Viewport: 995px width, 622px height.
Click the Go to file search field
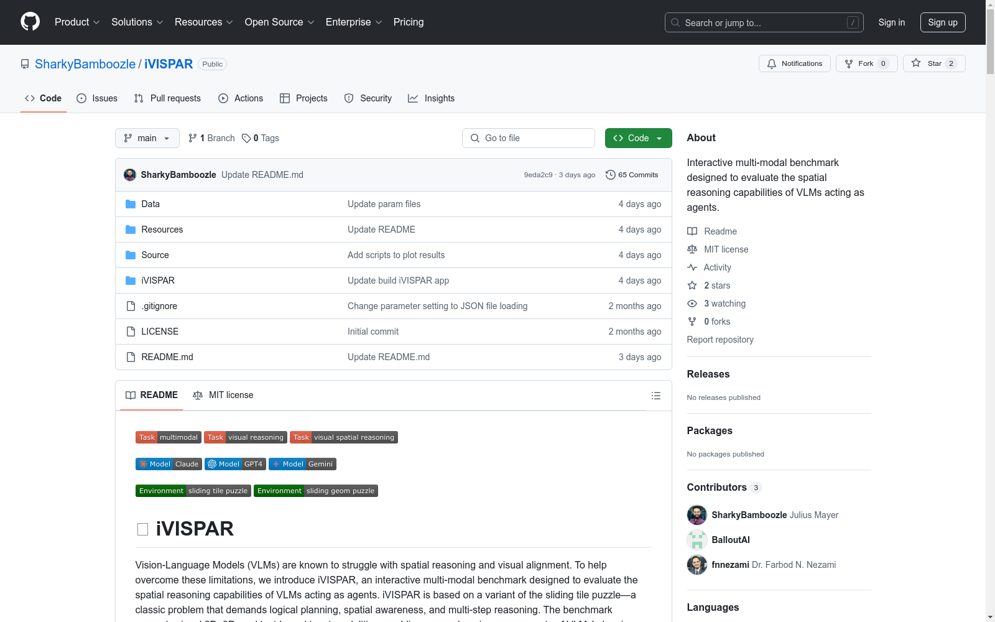529,138
